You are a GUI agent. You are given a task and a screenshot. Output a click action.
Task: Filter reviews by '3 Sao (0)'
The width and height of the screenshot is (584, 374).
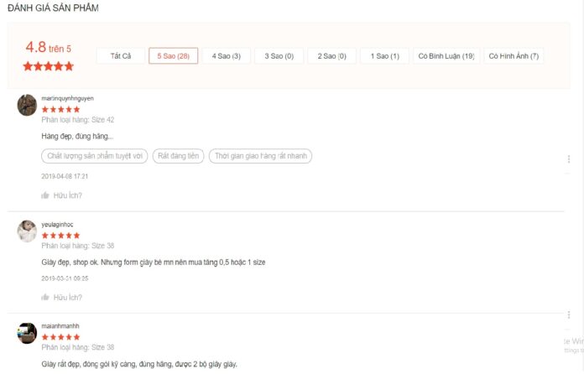coord(279,56)
